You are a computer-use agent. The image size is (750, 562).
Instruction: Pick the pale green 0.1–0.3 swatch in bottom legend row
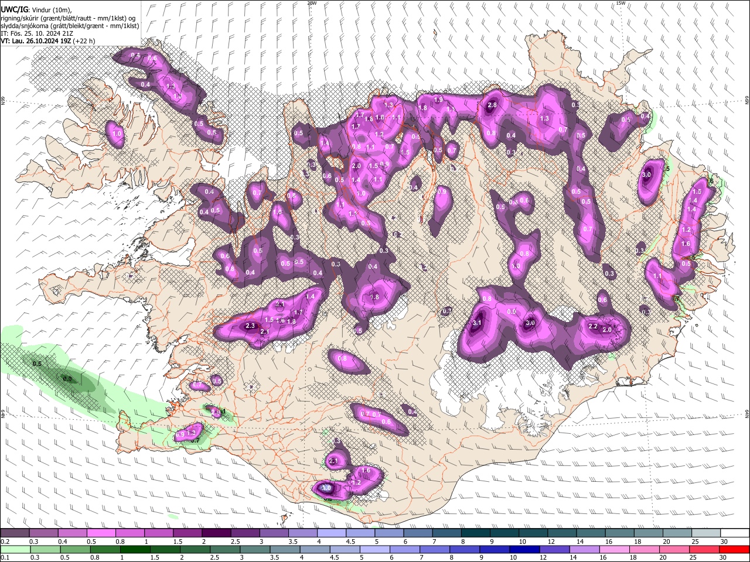click(x=15, y=549)
